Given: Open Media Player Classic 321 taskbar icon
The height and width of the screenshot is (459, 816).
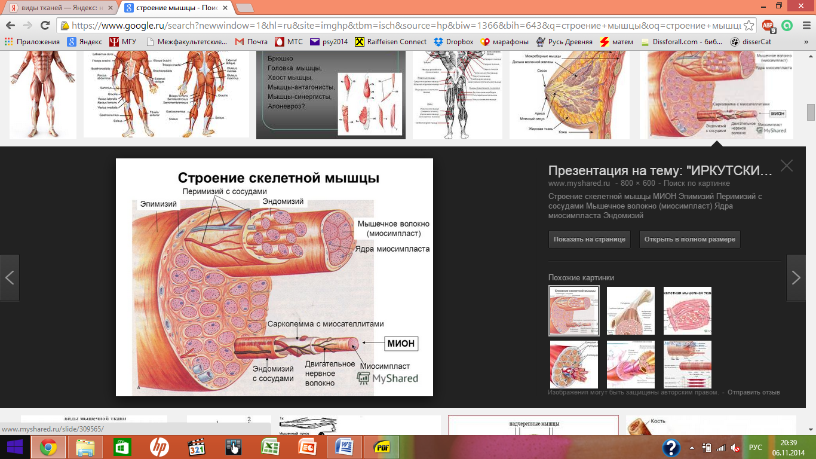Looking at the screenshot, I should [x=197, y=447].
